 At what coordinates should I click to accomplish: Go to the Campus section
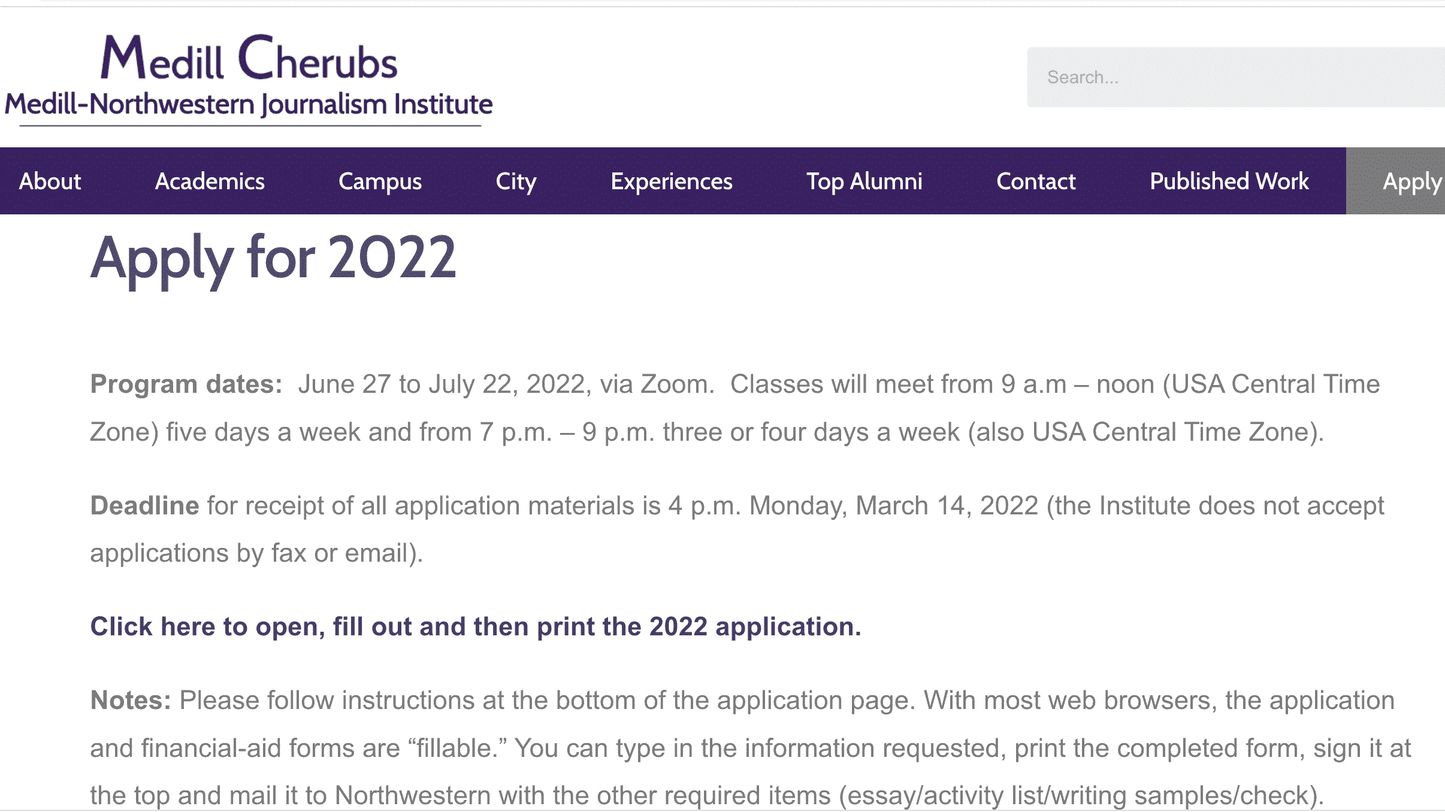[x=380, y=181]
